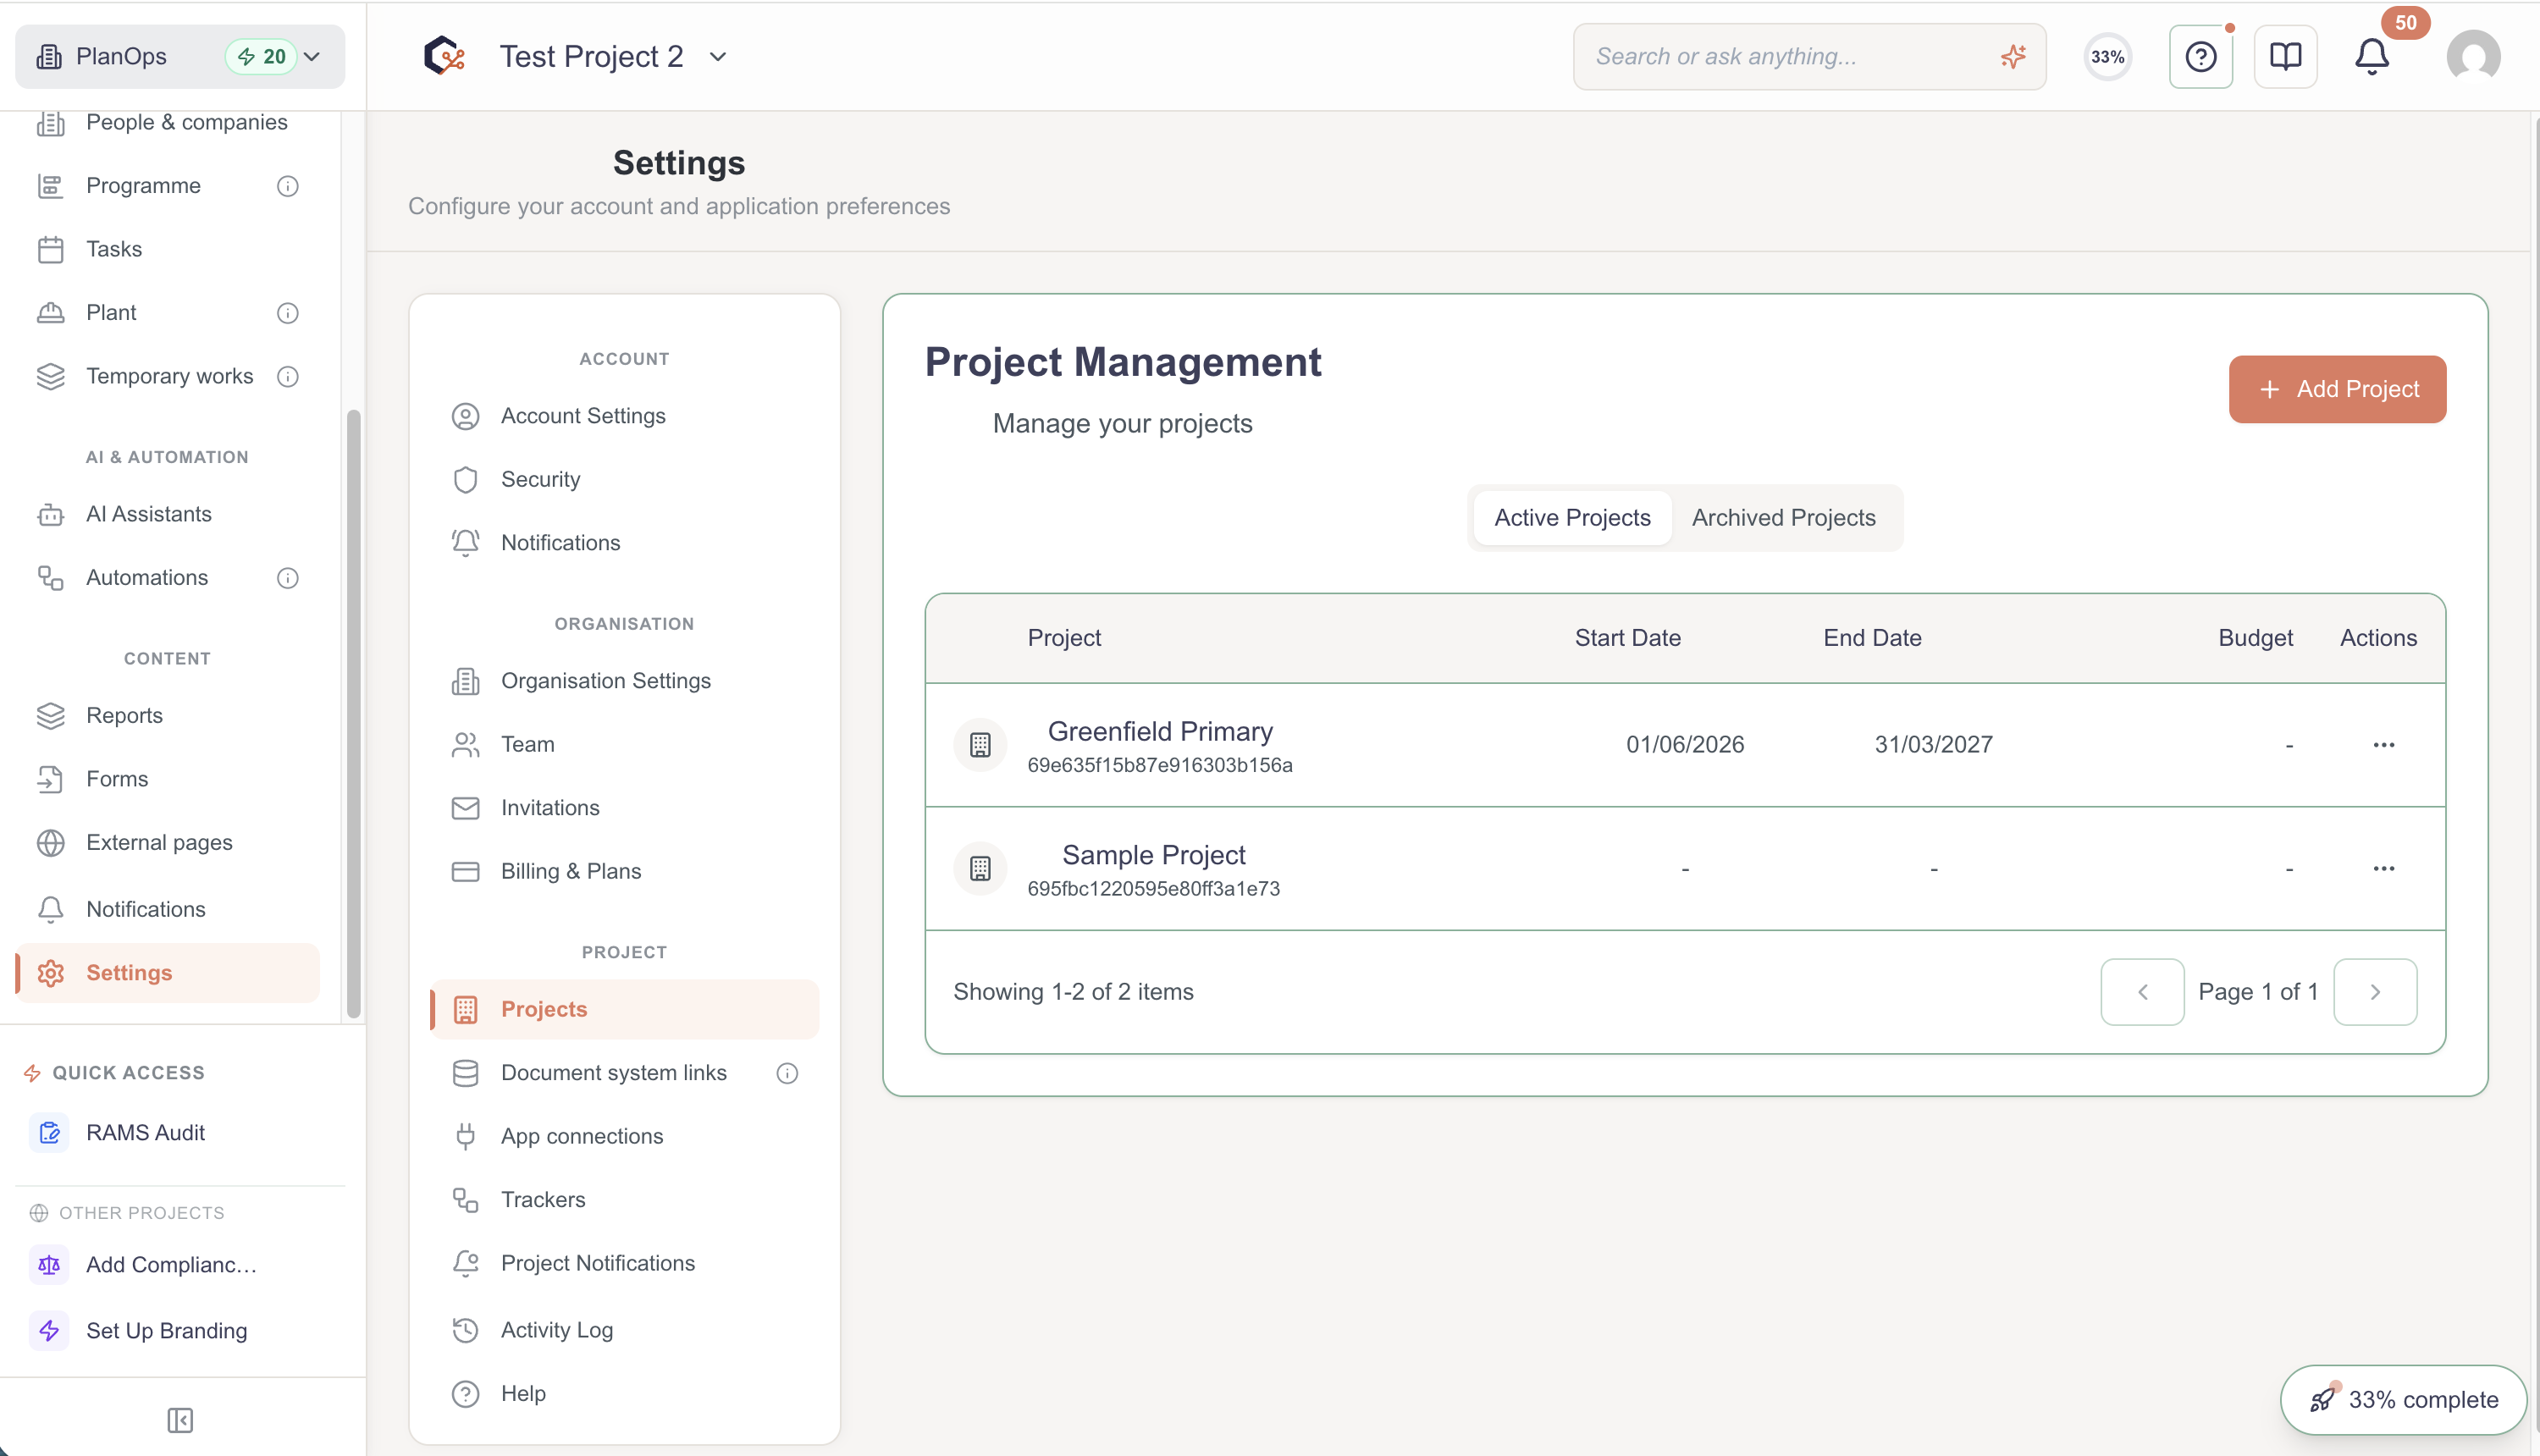This screenshot has width=2540, height=1456.
Task: Open Help in settings menu
Action: 624,1394
